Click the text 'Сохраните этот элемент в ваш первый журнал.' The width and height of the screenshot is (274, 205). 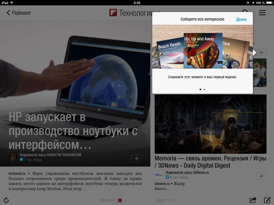202,77
